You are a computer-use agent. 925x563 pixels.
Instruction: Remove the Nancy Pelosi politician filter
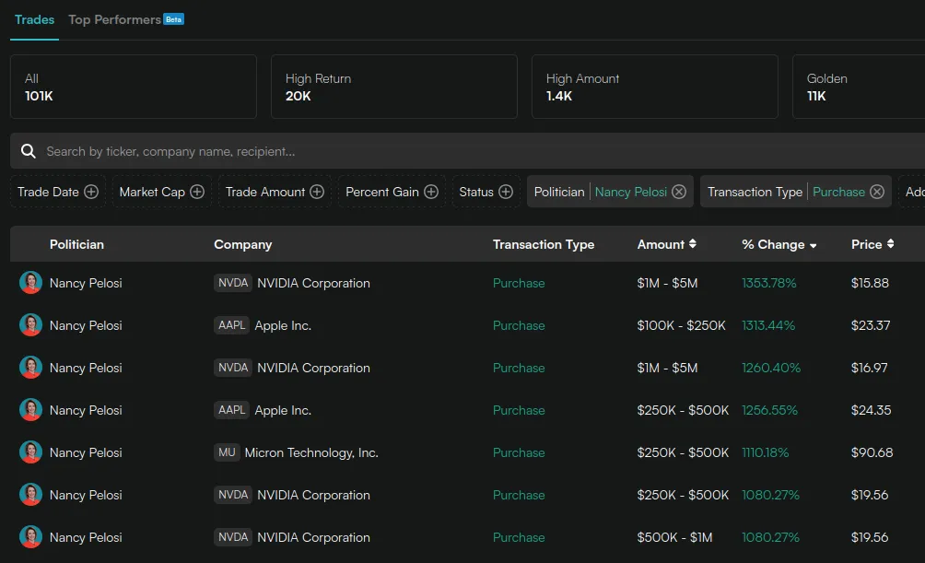679,192
